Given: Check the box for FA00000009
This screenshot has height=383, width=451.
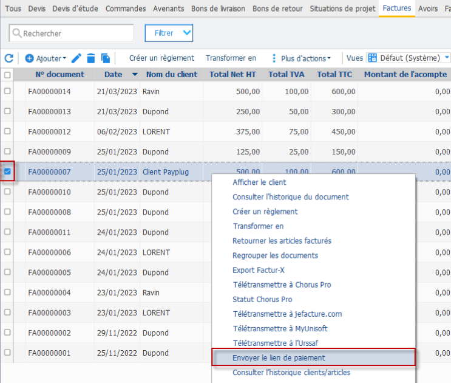Looking at the screenshot, I should (x=7, y=151).
